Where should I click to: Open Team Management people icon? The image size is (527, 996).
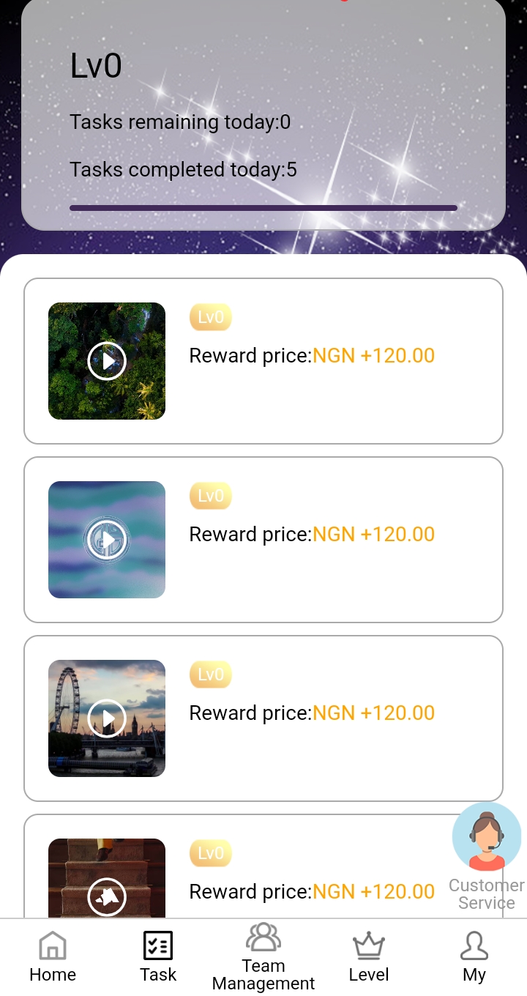(x=263, y=937)
